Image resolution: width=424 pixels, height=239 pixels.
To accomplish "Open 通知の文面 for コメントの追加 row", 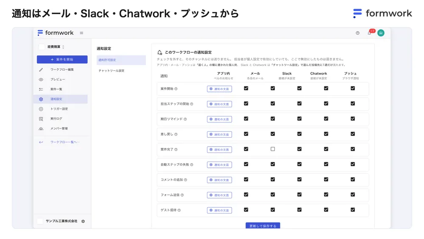I will tap(219, 180).
